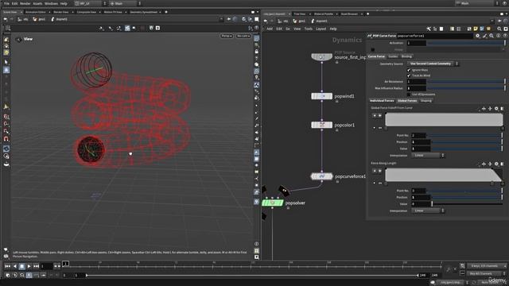Image resolution: width=509 pixels, height=286 pixels.
Task: Select the popwind1 node
Action: click(x=321, y=96)
